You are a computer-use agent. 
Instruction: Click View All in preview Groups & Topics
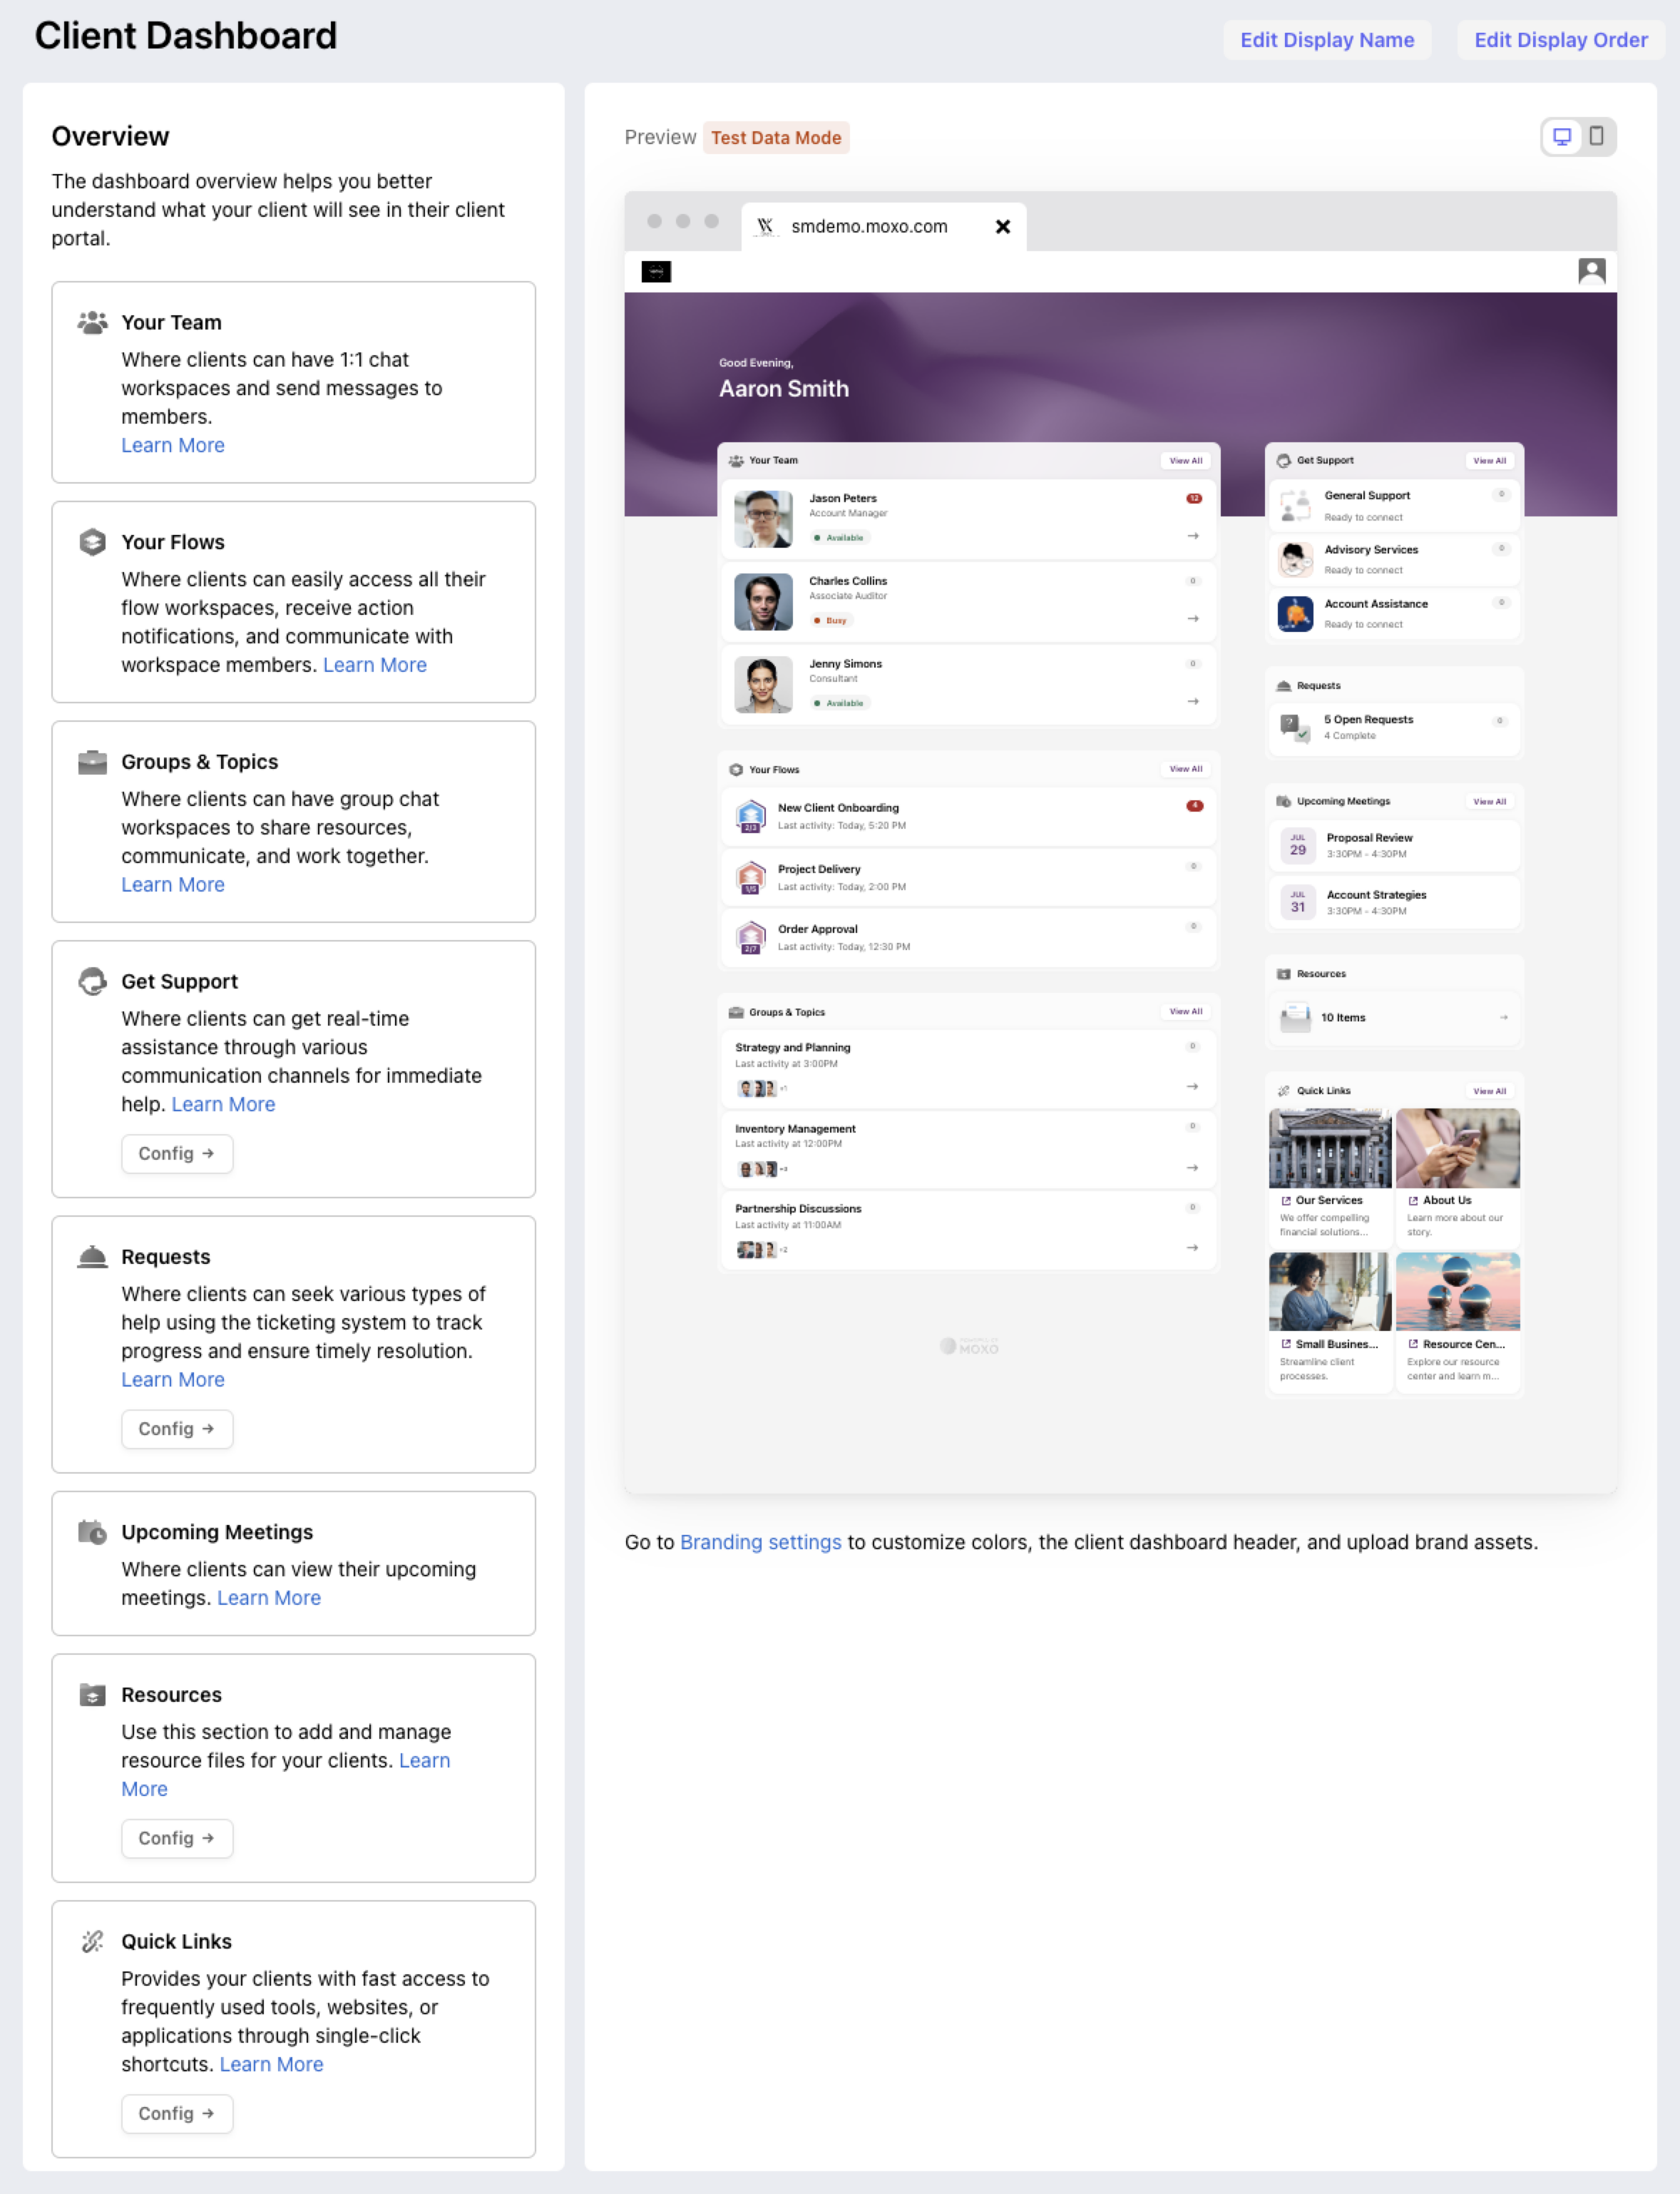point(1186,1011)
